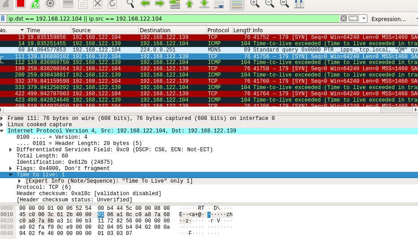
Task: Apply the display filter arrow
Action: (353, 18)
